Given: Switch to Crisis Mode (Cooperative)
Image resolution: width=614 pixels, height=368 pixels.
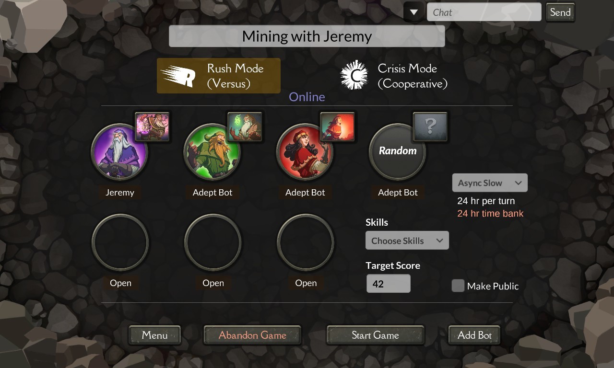Looking at the screenshot, I should tap(393, 76).
